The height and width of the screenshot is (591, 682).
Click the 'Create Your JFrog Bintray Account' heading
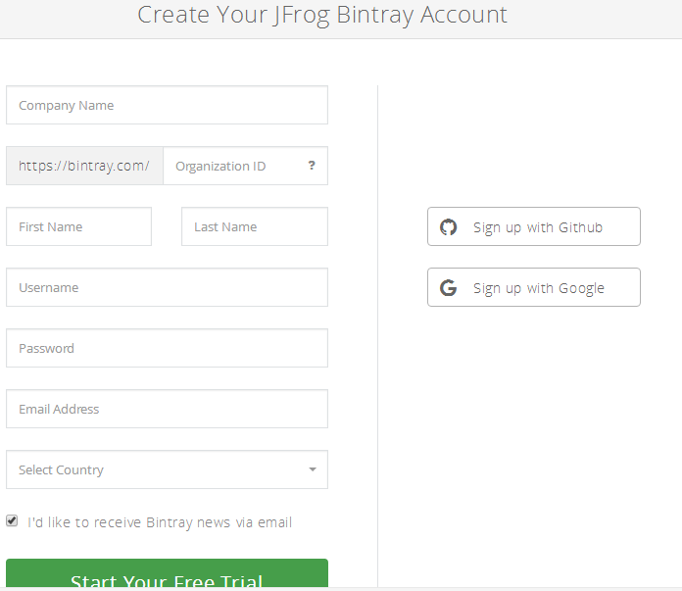tap(322, 15)
